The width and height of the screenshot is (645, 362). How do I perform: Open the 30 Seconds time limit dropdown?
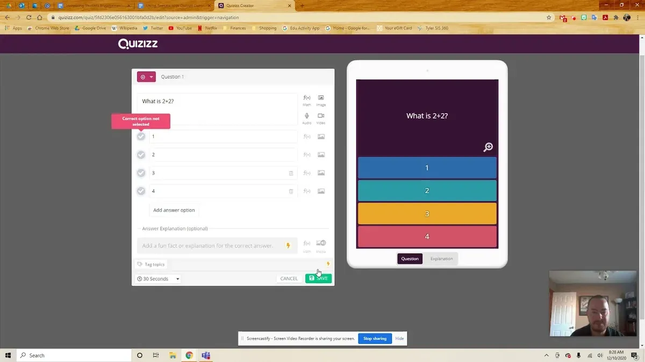coord(157,279)
